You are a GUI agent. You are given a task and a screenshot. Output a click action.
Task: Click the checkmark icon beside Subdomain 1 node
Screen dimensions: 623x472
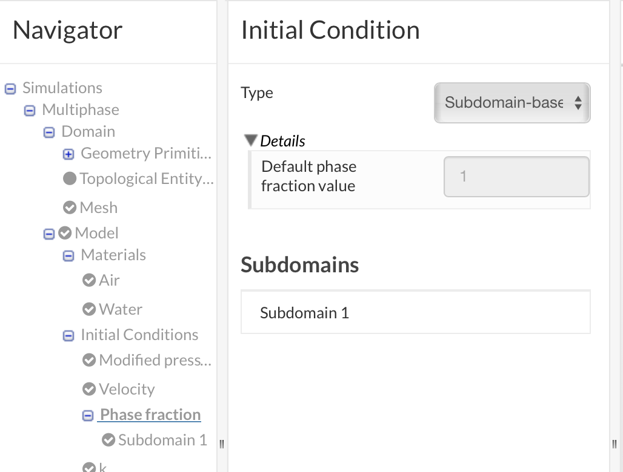(108, 440)
